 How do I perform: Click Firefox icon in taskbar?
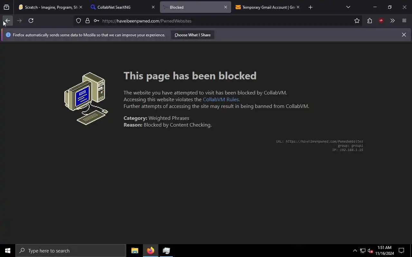[x=150, y=251]
